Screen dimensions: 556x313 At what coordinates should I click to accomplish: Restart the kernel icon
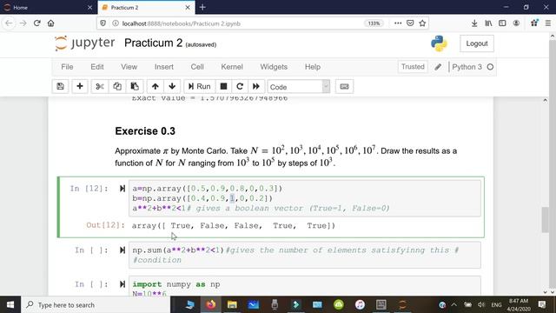coord(240,86)
